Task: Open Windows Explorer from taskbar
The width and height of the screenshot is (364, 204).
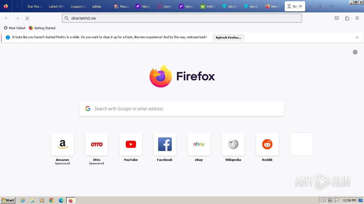Action: coord(32,200)
